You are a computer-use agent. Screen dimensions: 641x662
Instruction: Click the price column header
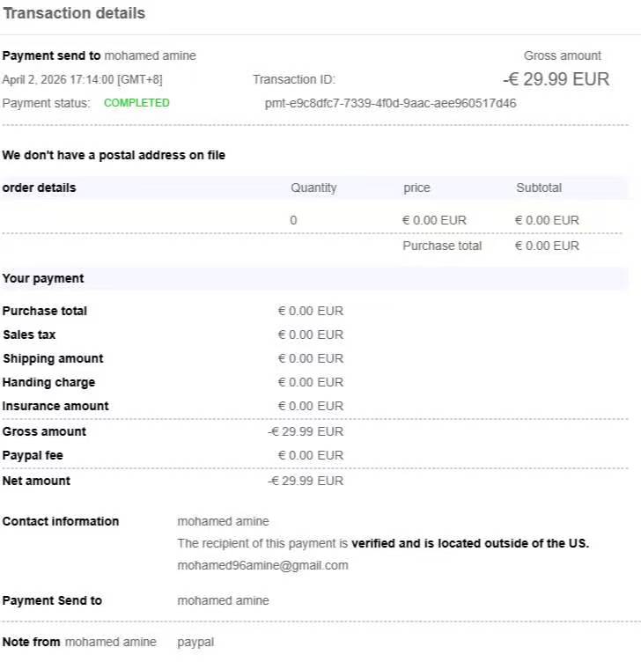coord(416,188)
